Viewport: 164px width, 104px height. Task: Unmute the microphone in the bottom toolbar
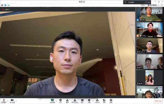(4, 101)
